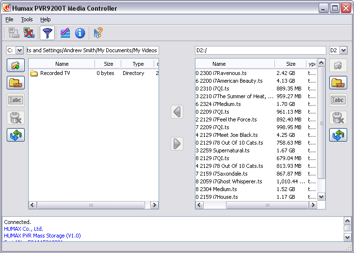Click delete trash icon in local pane
The image size is (354, 253).
pyautogui.click(x=16, y=118)
